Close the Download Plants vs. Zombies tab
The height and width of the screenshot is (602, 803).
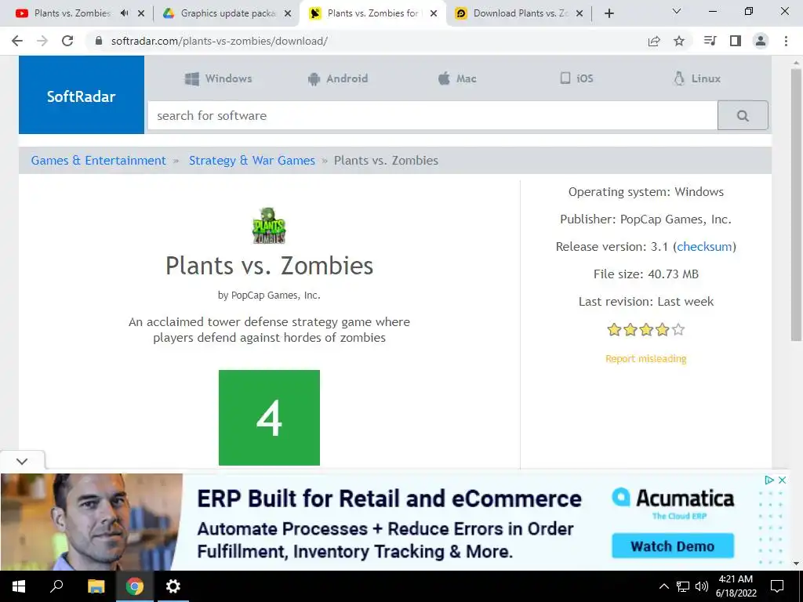[580, 13]
